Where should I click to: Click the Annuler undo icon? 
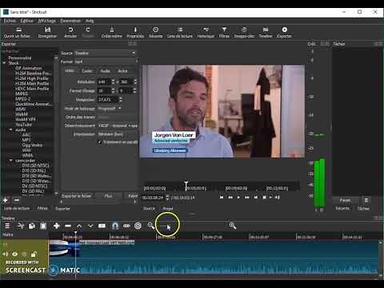coord(70,30)
